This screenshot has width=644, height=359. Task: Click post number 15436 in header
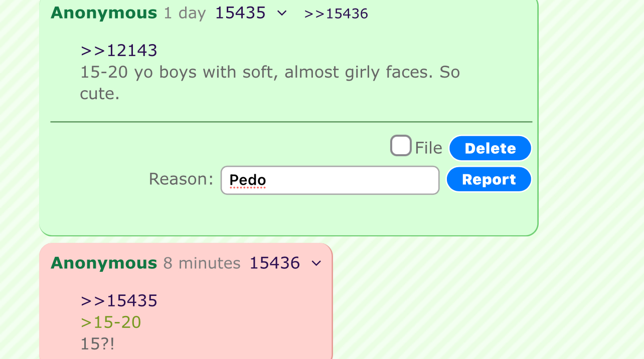tap(274, 263)
